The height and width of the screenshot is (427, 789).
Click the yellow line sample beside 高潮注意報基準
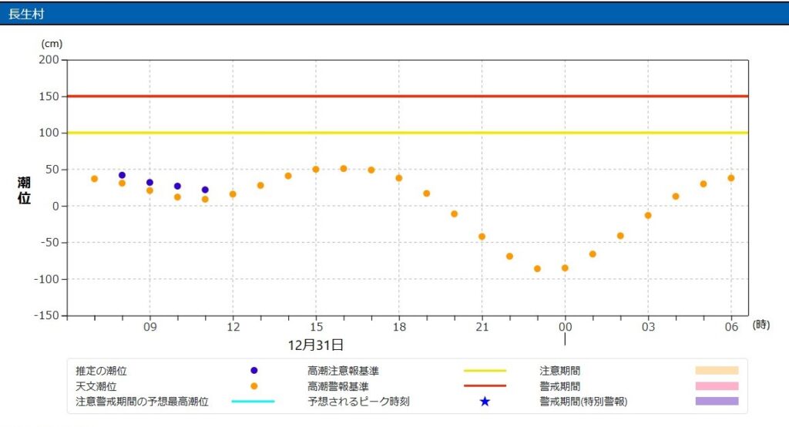[x=485, y=371]
